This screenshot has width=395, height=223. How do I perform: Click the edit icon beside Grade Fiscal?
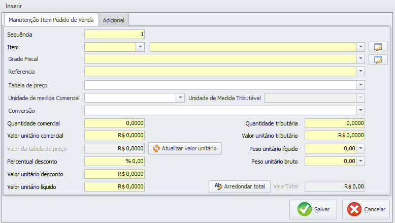(x=378, y=59)
